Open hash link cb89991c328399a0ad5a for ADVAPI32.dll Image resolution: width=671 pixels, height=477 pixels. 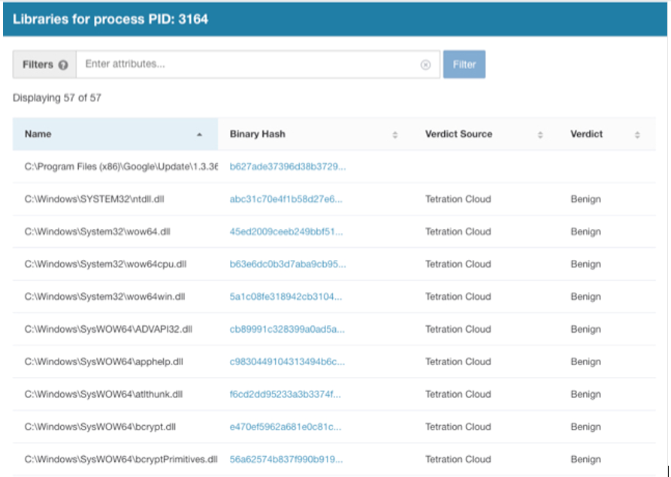click(x=287, y=329)
